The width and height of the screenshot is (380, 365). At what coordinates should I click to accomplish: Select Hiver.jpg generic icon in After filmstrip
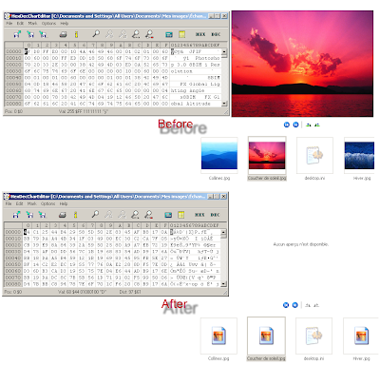point(361,336)
